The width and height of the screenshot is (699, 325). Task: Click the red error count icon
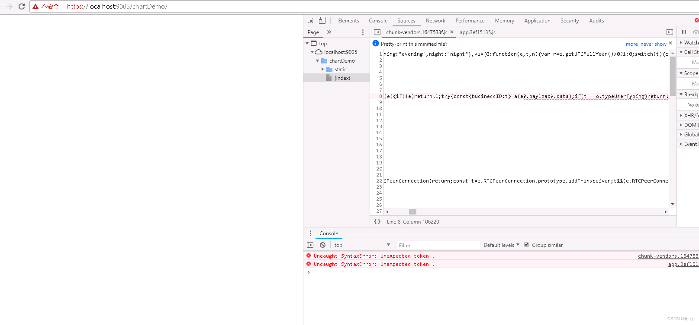pos(696,20)
